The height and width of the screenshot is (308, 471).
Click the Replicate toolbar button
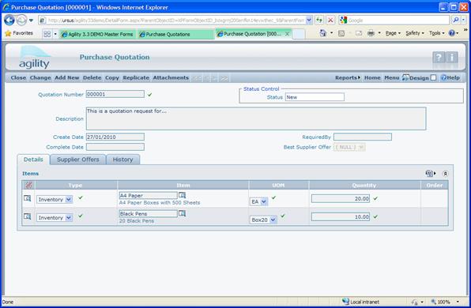[x=136, y=77]
